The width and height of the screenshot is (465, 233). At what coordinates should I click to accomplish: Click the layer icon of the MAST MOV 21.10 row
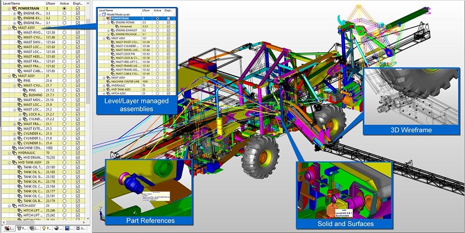coord(20,100)
